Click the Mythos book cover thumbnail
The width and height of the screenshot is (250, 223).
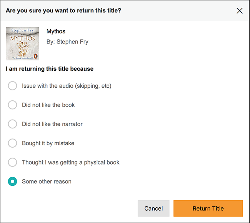point(22,43)
